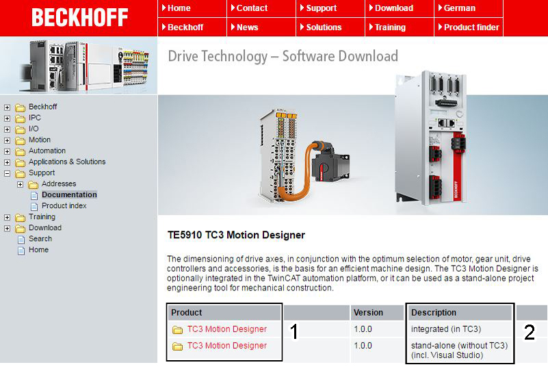Click the Product index page icon
The image size is (548, 367).
[34, 206]
